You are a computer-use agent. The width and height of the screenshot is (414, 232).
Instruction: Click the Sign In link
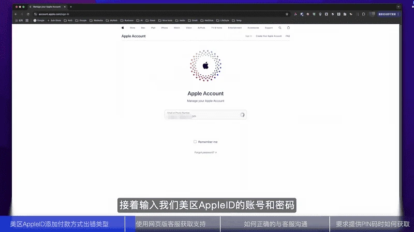tap(248, 36)
